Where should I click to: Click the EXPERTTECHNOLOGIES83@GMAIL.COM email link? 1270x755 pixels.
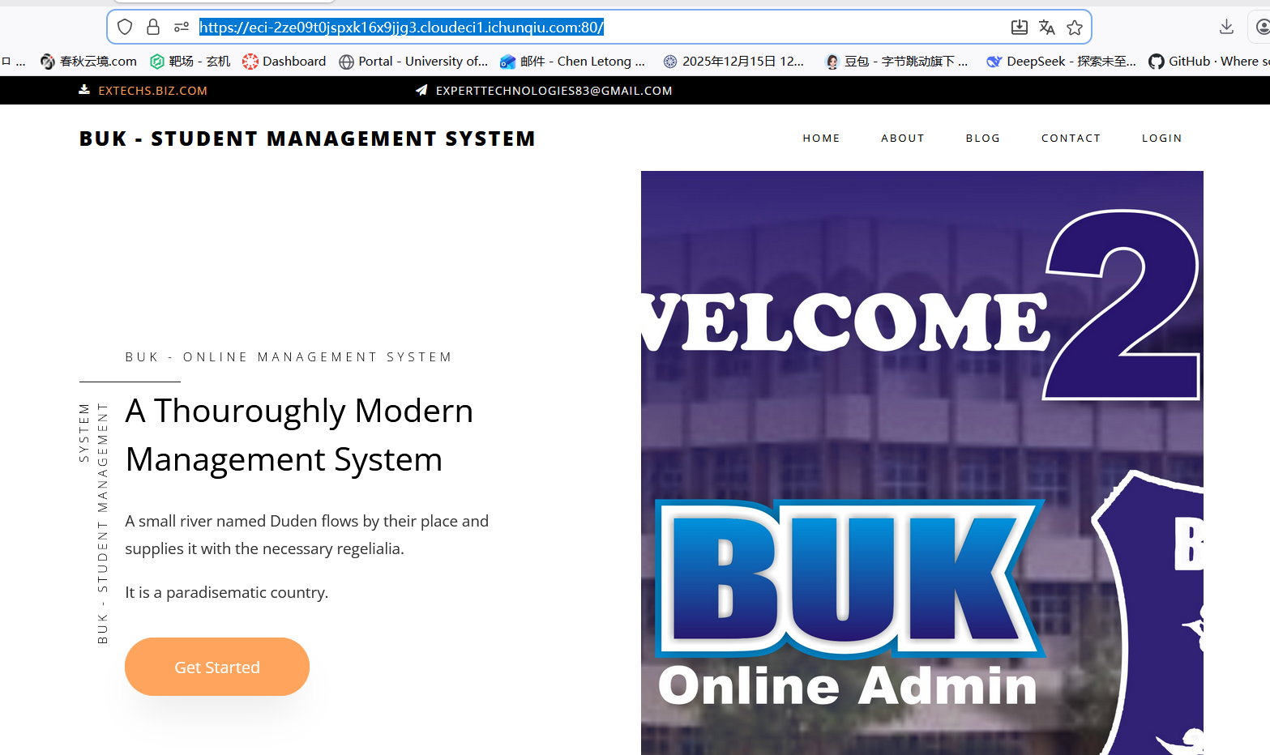click(554, 91)
